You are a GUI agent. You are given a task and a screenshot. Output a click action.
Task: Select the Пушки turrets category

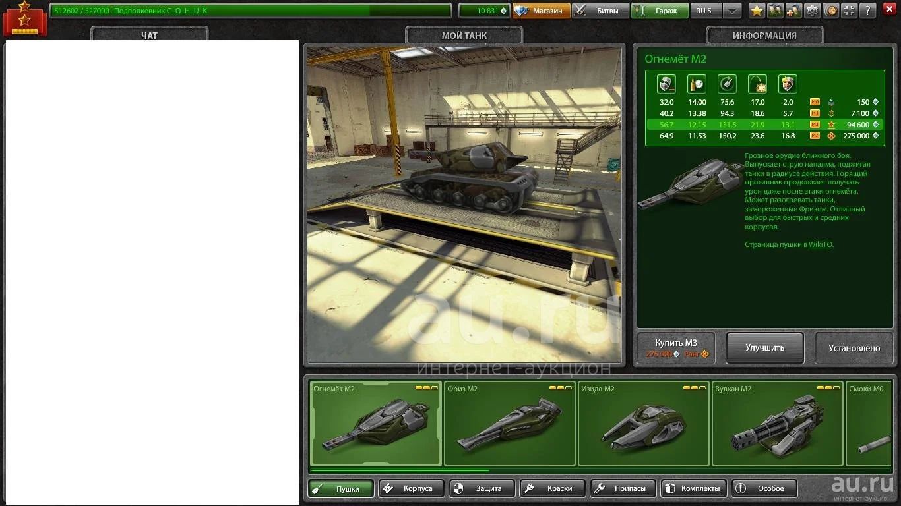point(341,488)
